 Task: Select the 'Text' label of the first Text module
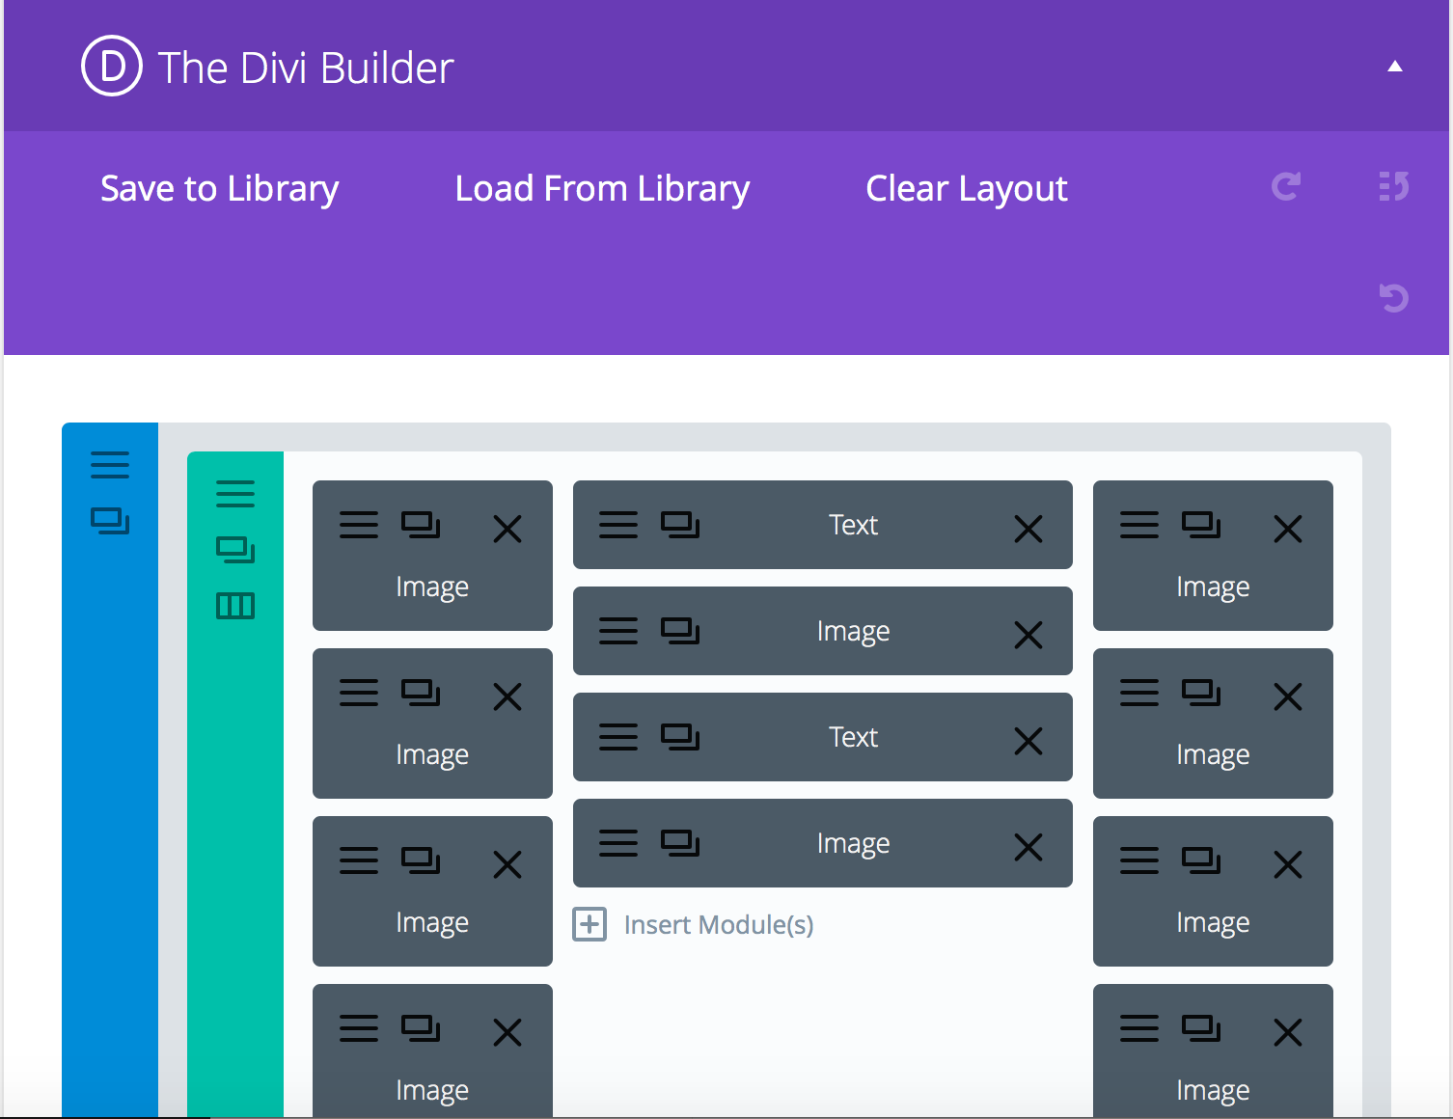click(853, 525)
